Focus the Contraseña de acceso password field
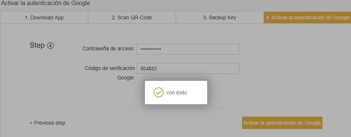The height and width of the screenshot is (137, 351). 188,49
